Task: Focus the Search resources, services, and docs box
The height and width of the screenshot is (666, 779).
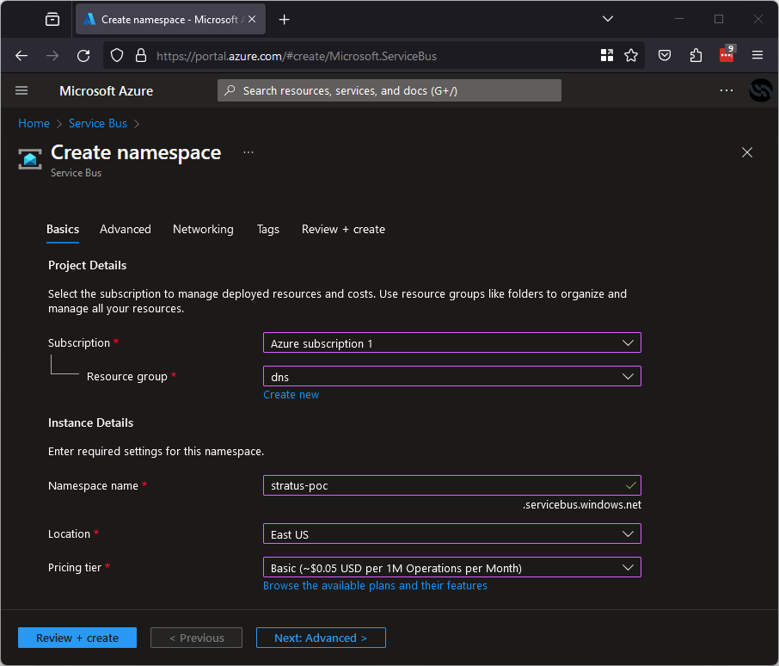Action: click(389, 90)
